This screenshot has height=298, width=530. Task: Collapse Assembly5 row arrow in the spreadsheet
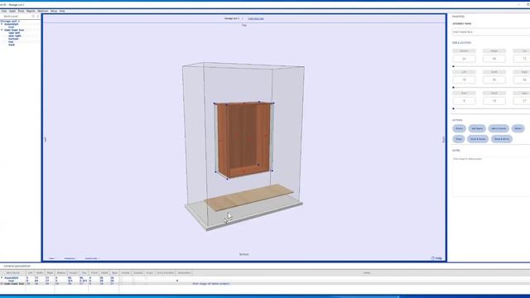[2, 278]
